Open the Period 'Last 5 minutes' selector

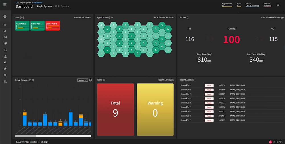[252, 5]
